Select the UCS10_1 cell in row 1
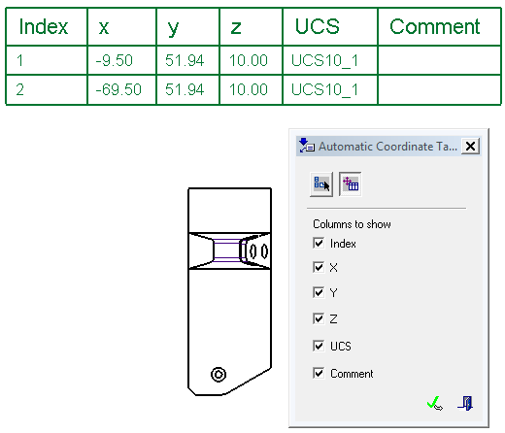 pos(330,60)
